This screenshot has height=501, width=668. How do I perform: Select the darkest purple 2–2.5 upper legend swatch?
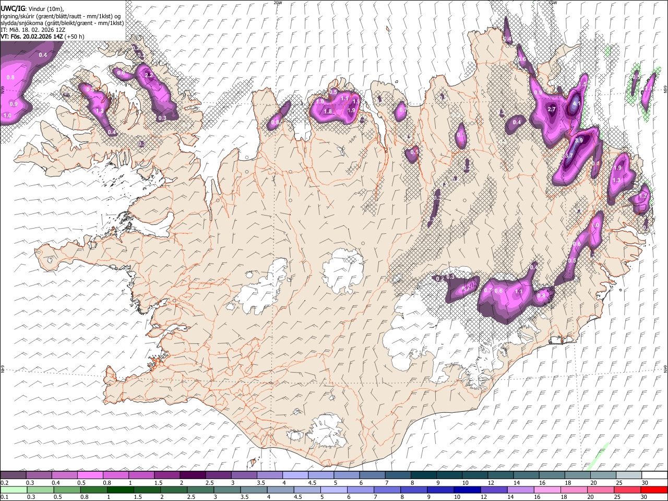(x=193, y=475)
